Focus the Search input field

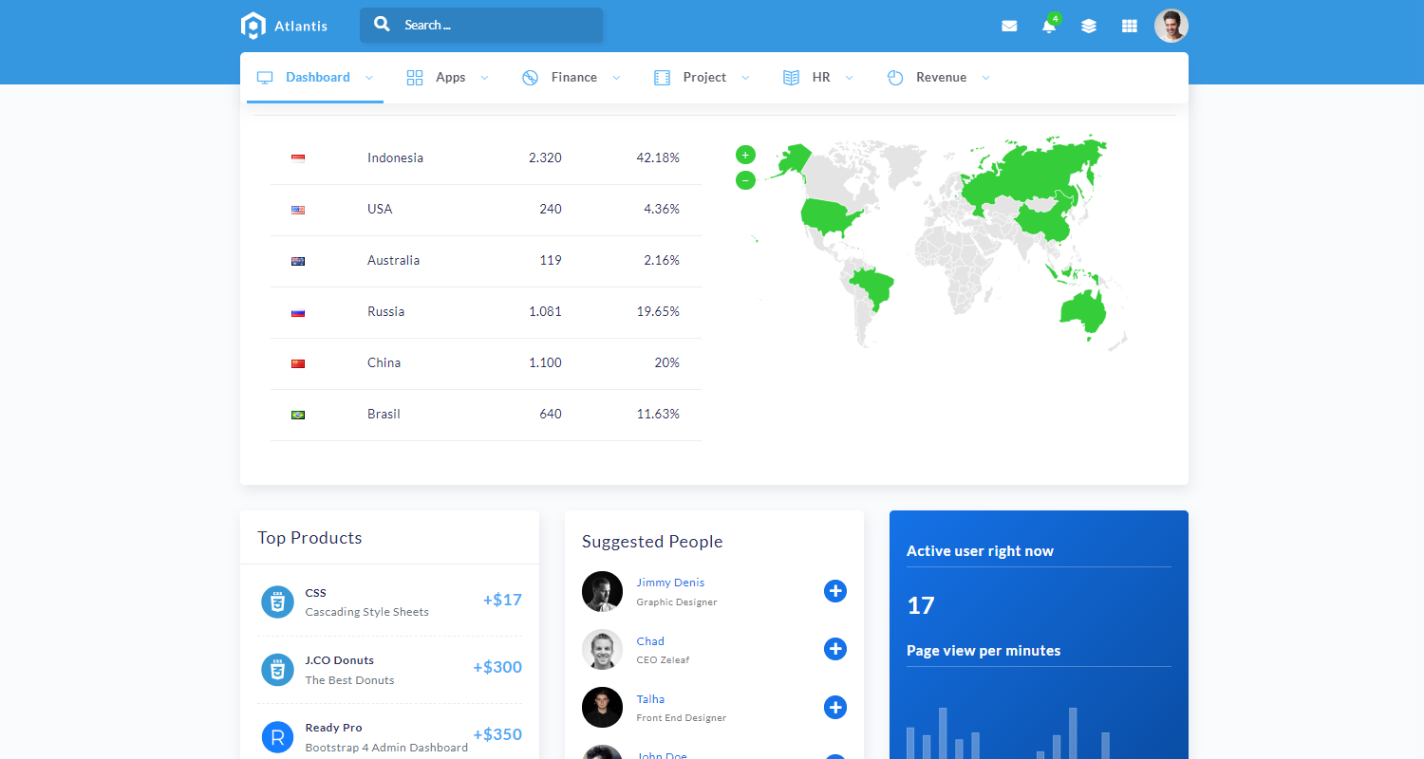coord(481,25)
